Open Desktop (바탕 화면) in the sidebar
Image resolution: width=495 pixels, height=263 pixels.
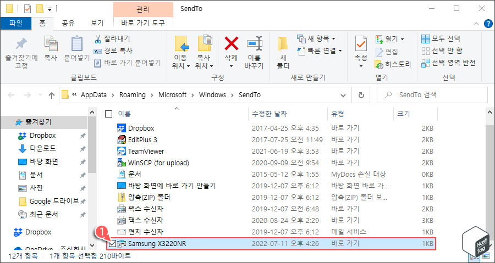44,161
